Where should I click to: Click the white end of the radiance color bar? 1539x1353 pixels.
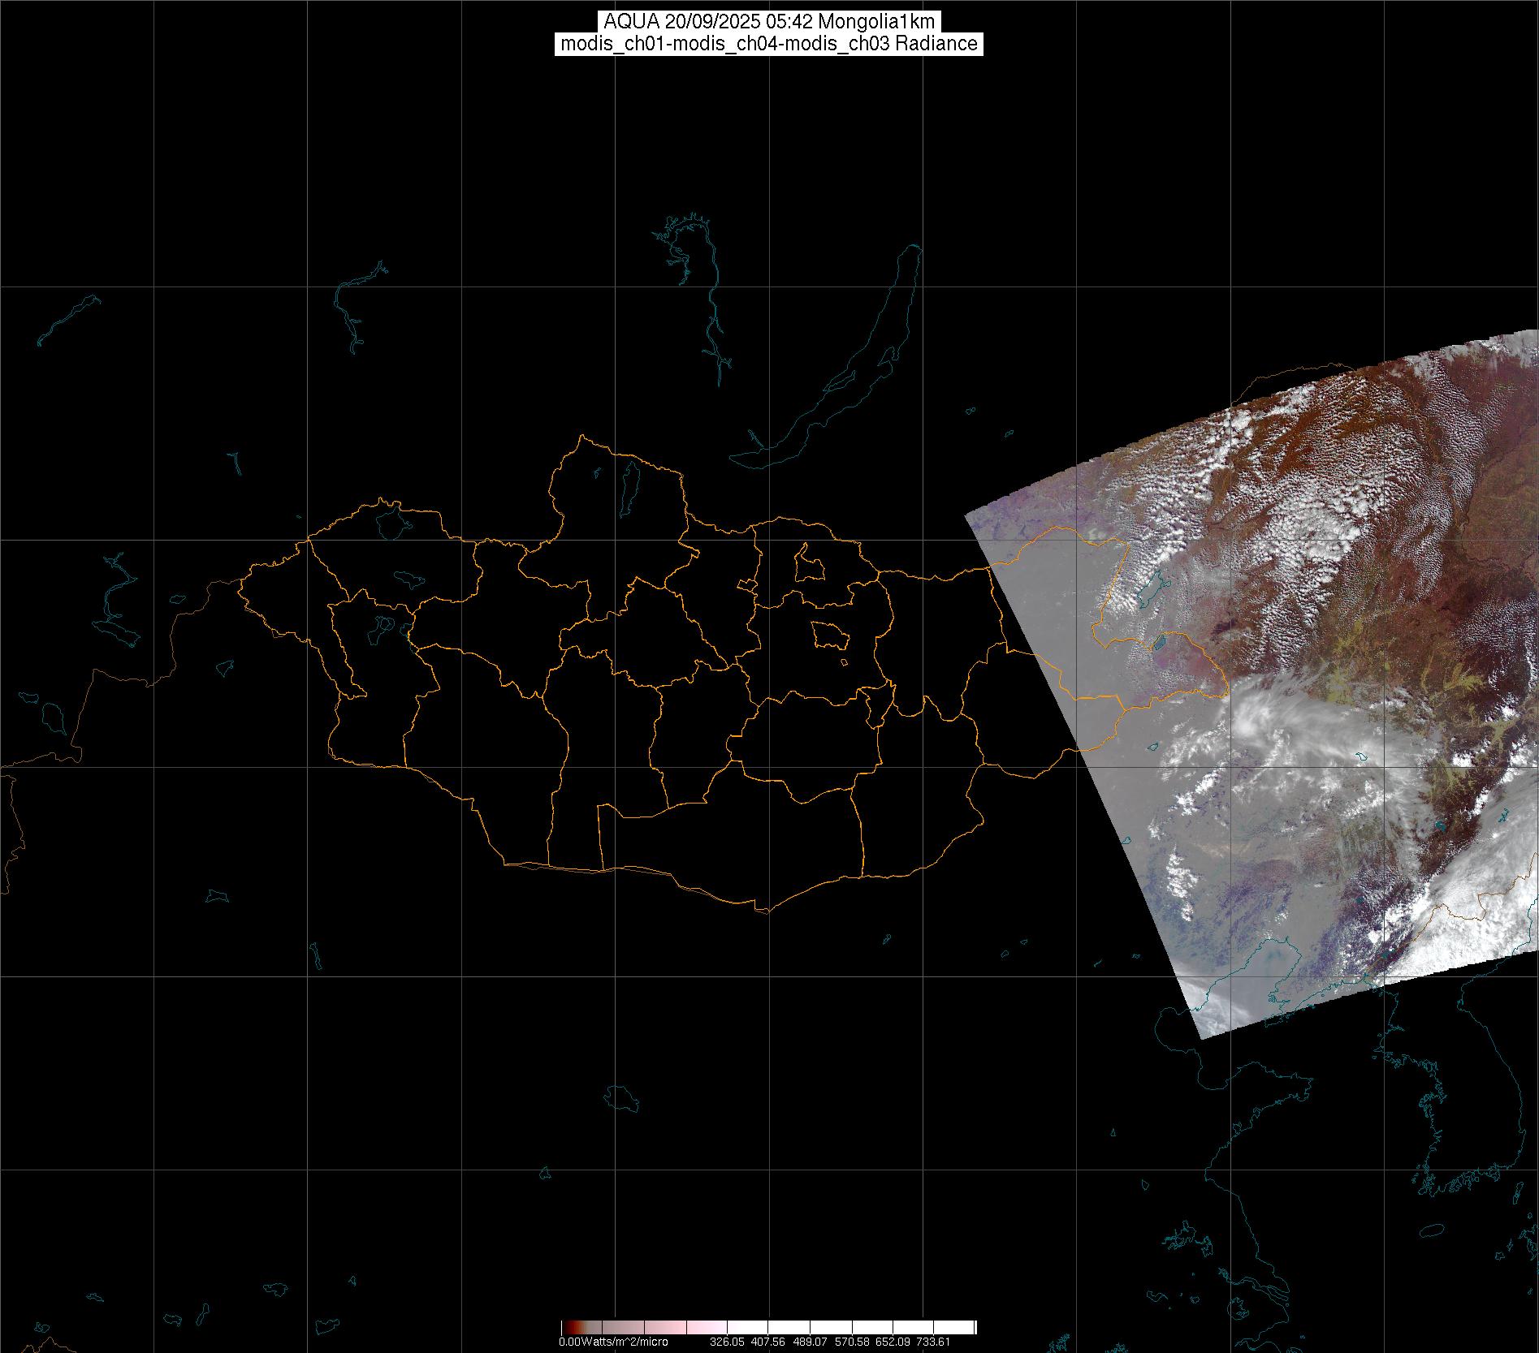coord(966,1327)
